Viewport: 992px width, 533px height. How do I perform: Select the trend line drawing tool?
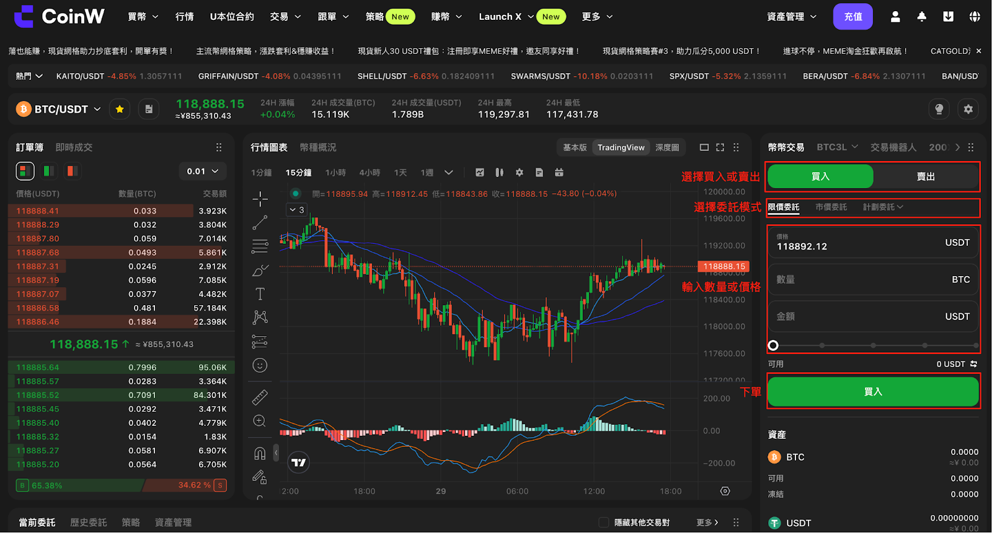(x=260, y=222)
